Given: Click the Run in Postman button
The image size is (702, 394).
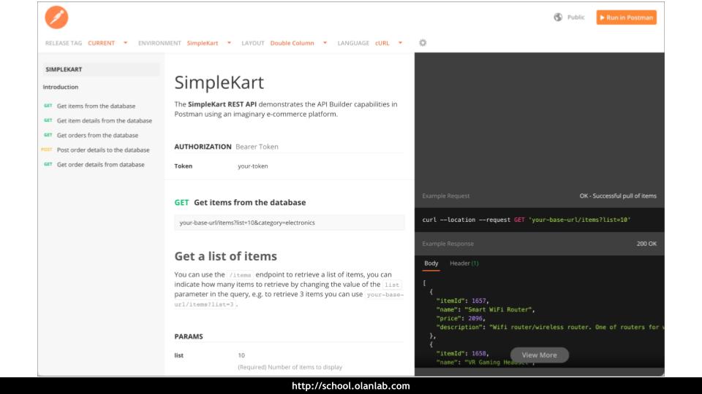Looking at the screenshot, I should pyautogui.click(x=626, y=18).
